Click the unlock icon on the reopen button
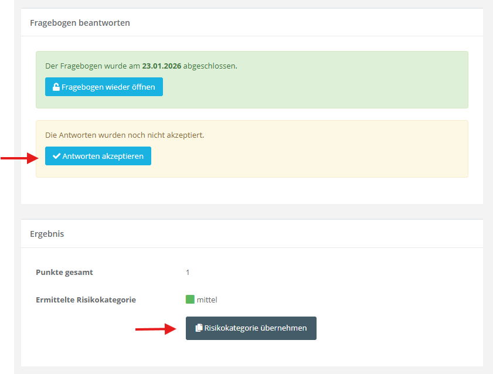This screenshot has height=374, width=493. [56, 87]
